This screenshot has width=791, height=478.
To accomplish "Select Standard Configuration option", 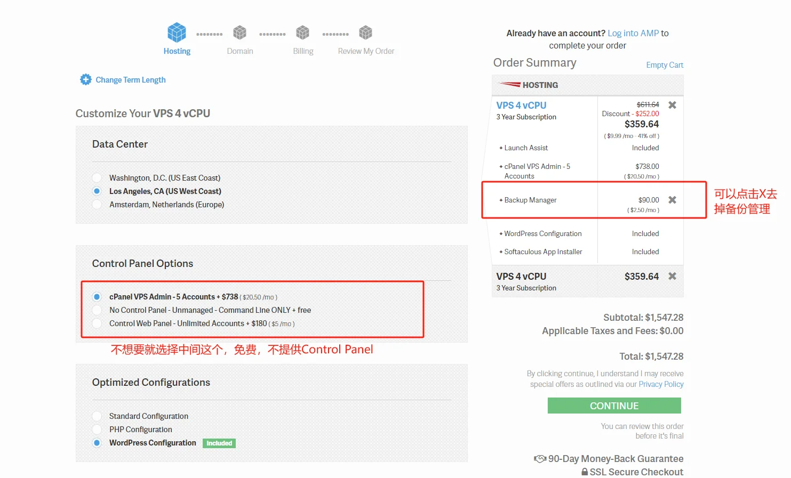I will tap(97, 416).
